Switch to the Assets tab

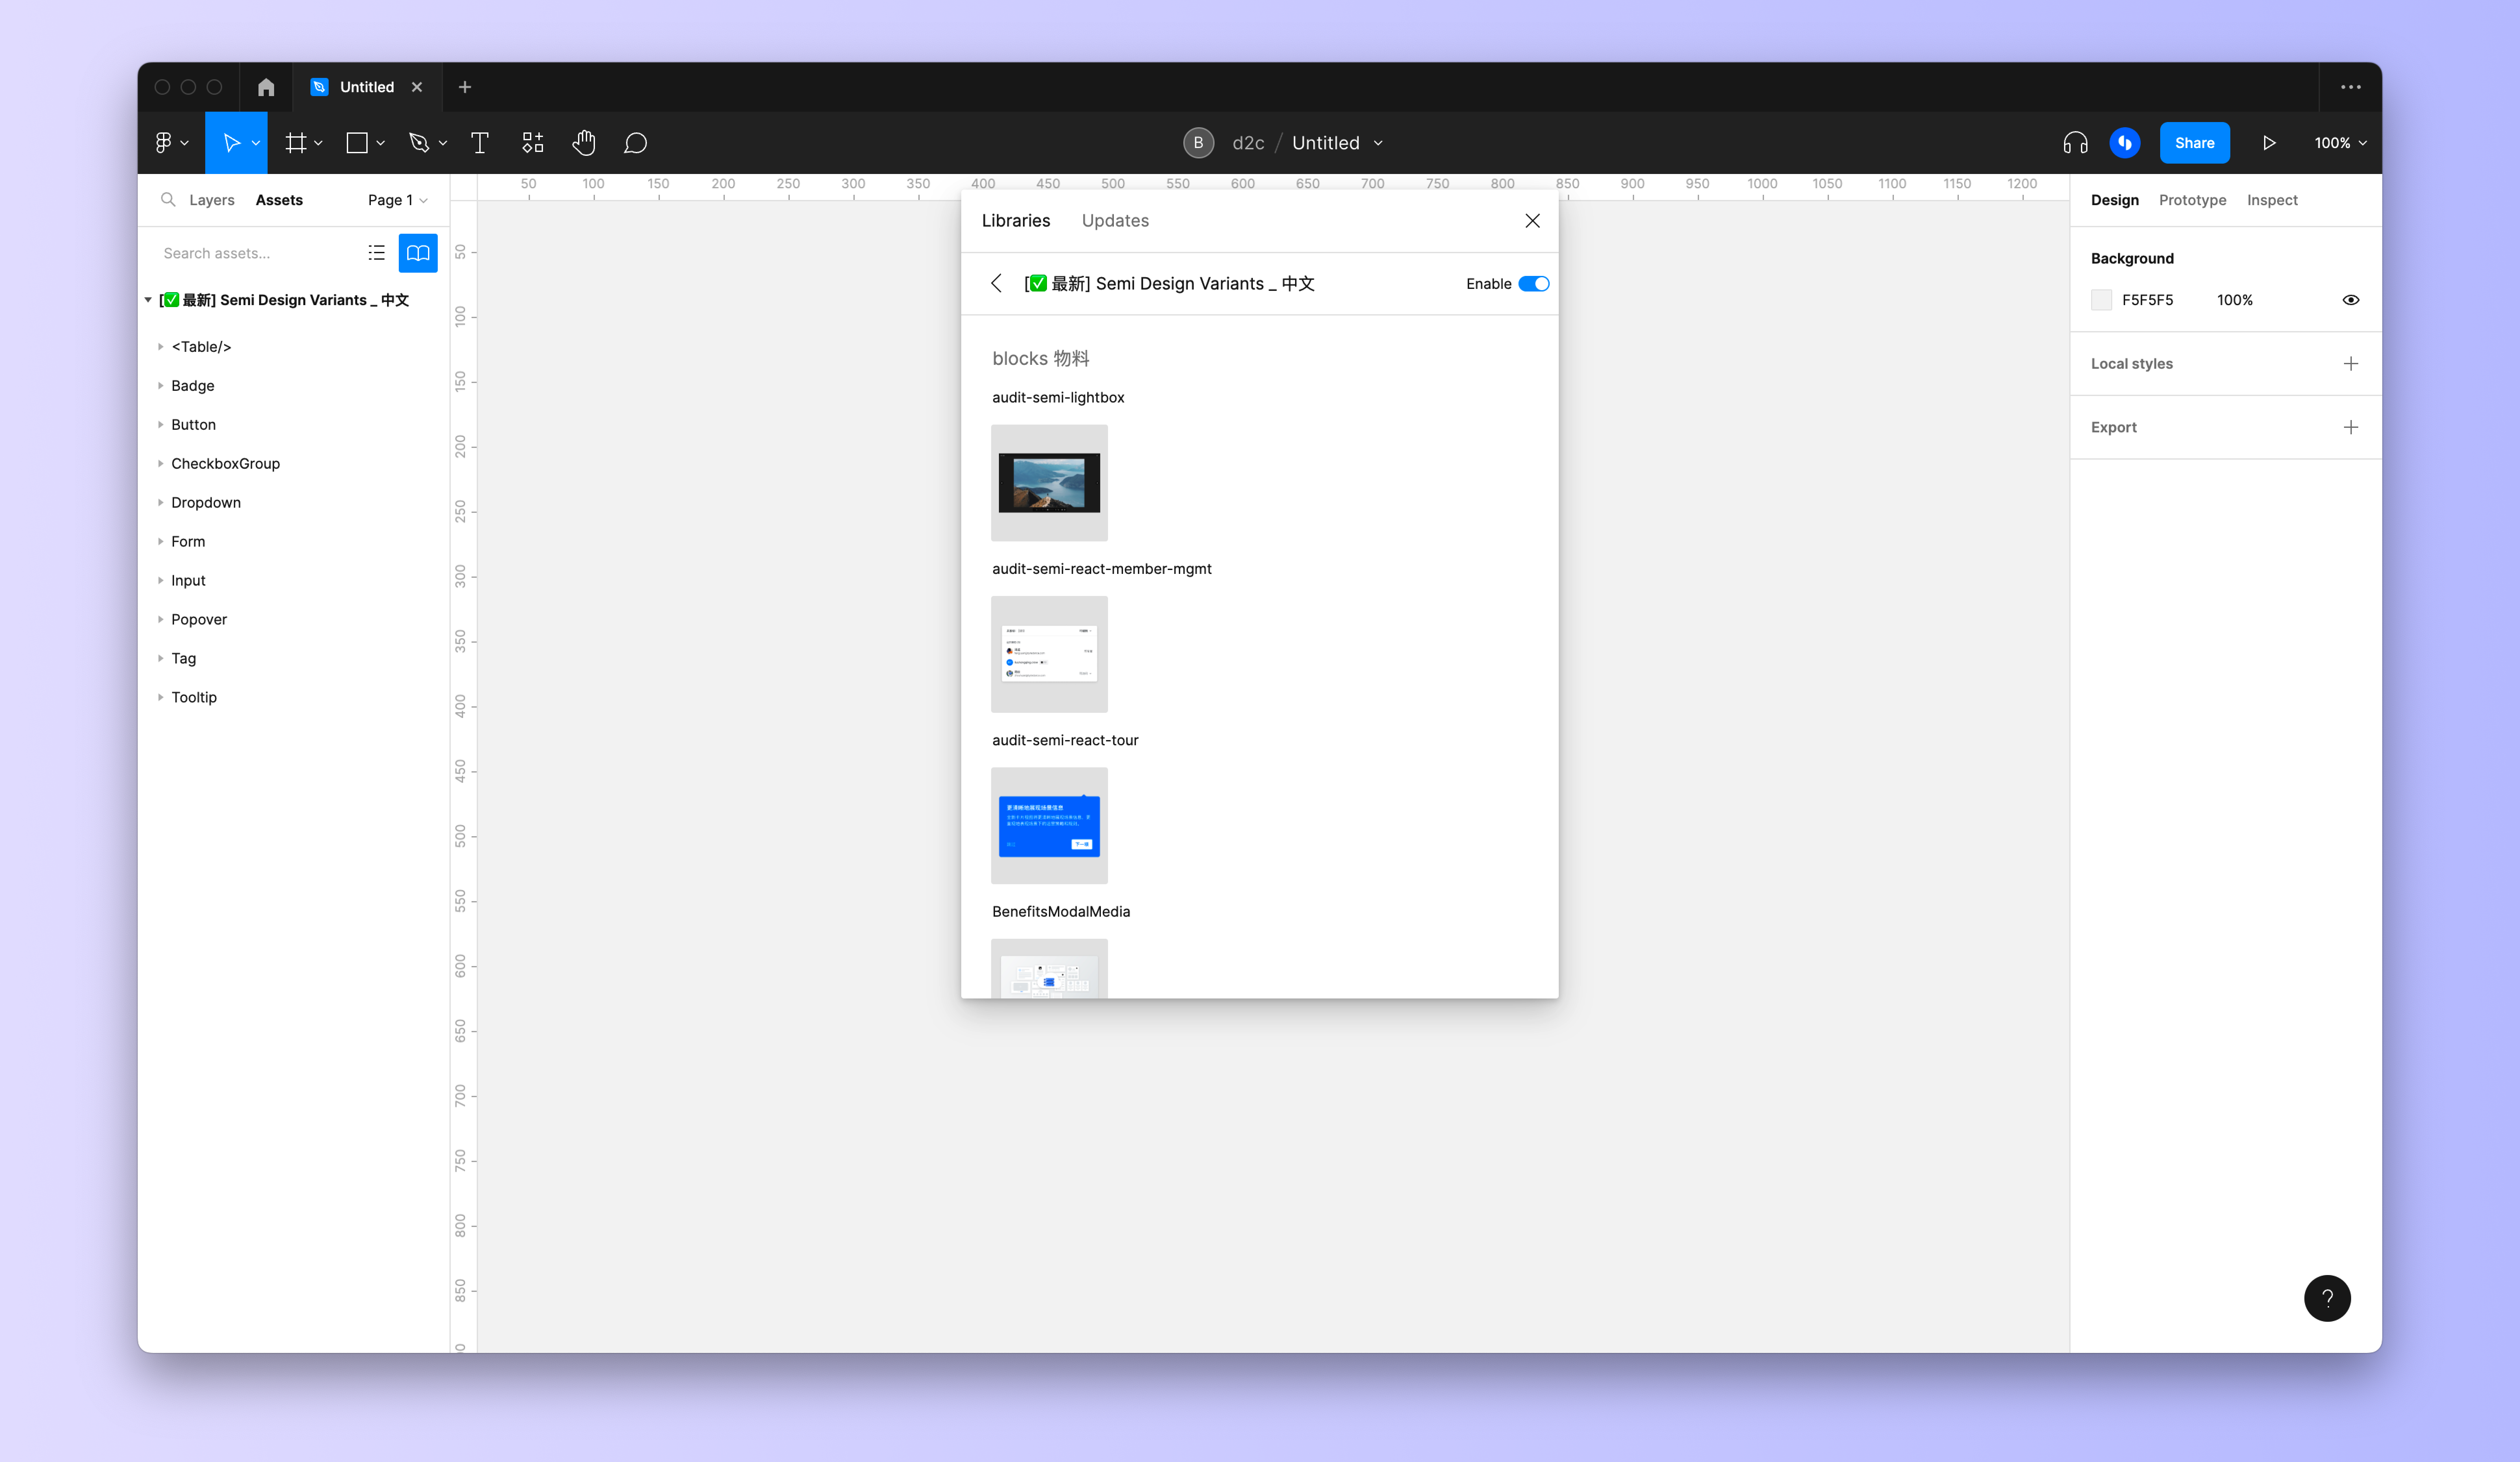pyautogui.click(x=279, y=200)
